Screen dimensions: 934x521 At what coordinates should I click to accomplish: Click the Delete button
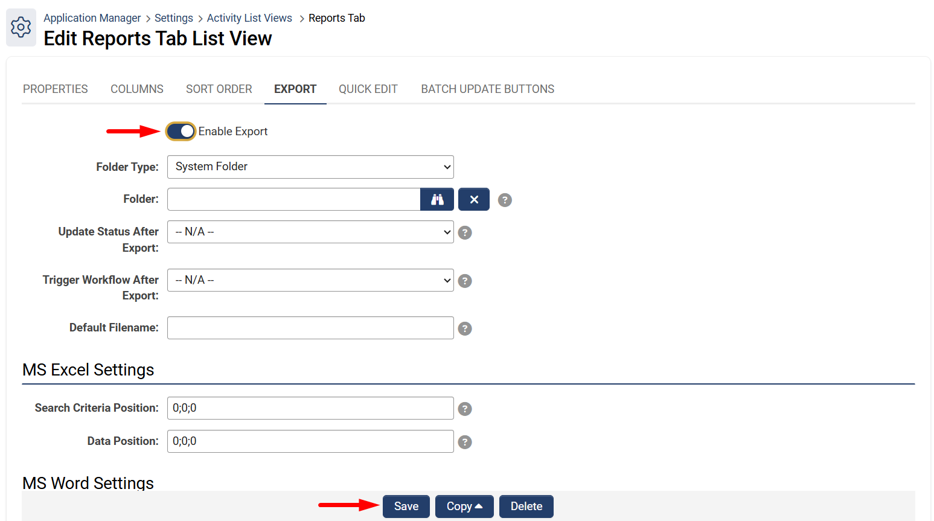click(x=526, y=507)
